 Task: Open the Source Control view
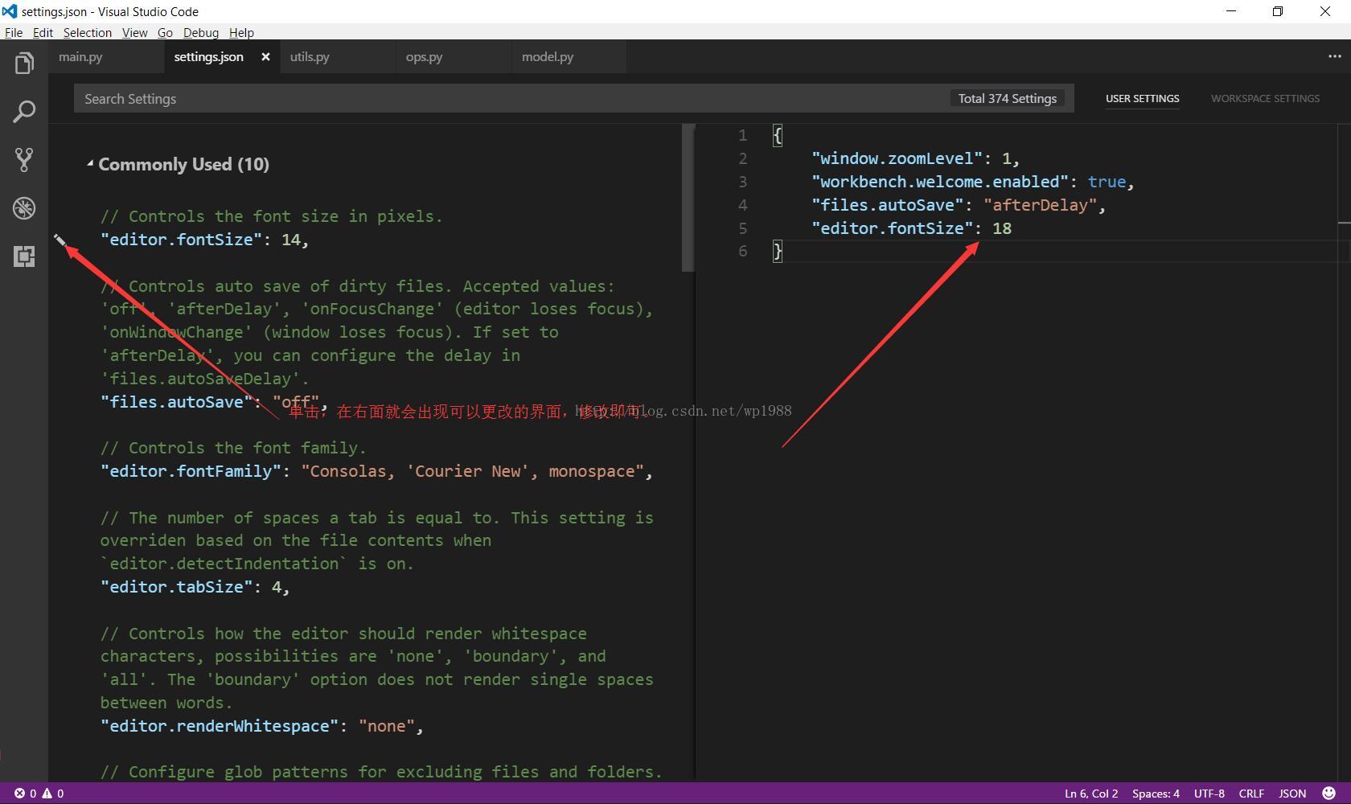[24, 160]
